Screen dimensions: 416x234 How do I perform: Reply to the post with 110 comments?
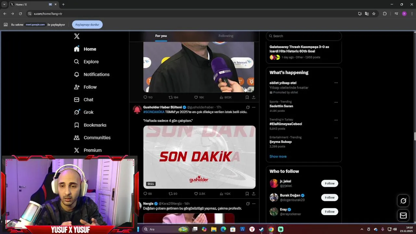pyautogui.click(x=148, y=97)
